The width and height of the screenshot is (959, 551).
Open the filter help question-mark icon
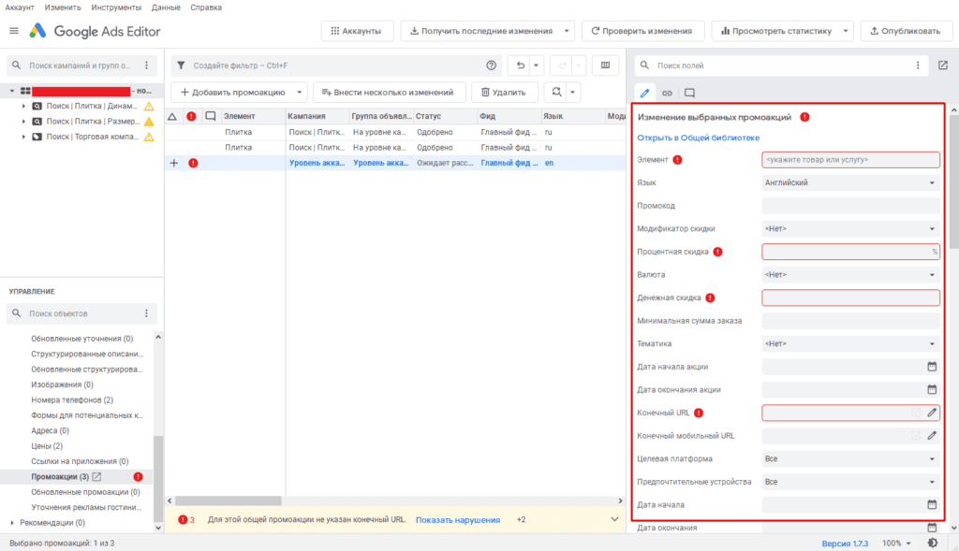(491, 65)
